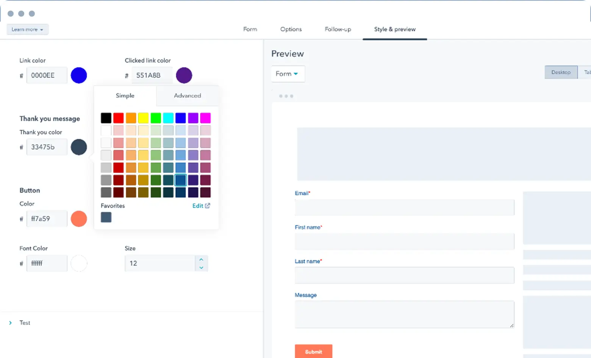The image size is (591, 358).
Task: Click the Link color hex field
Action: click(47, 75)
